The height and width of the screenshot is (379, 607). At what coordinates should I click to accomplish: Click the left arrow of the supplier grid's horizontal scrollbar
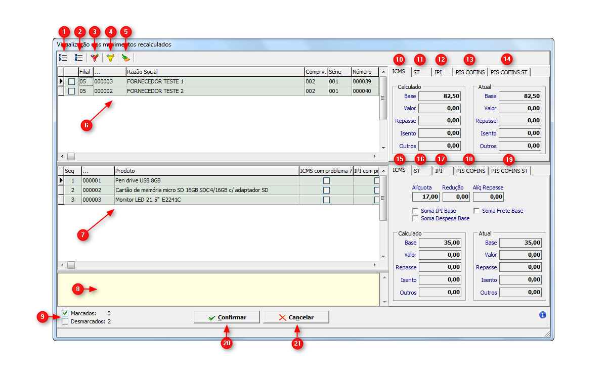[x=62, y=157]
